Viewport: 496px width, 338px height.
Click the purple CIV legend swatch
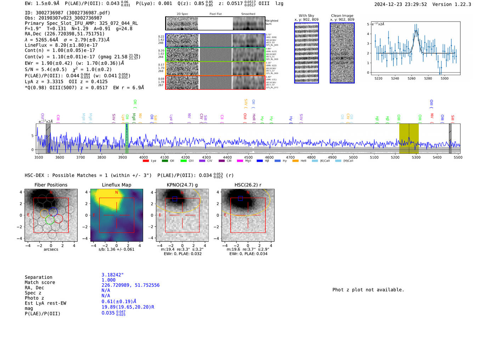(x=202, y=161)
